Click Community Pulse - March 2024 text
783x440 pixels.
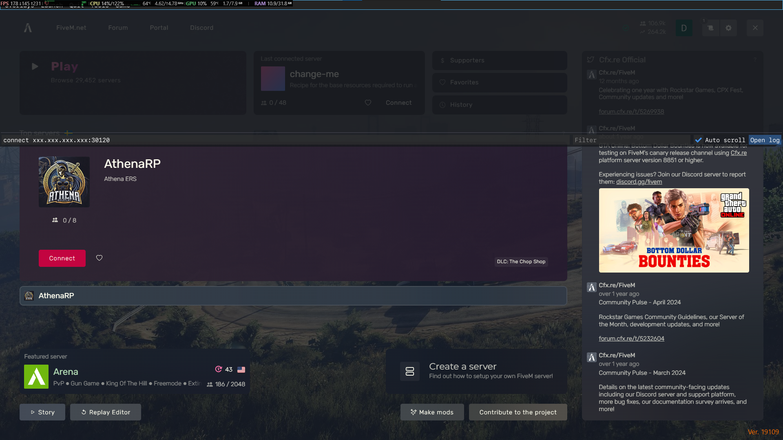click(642, 373)
